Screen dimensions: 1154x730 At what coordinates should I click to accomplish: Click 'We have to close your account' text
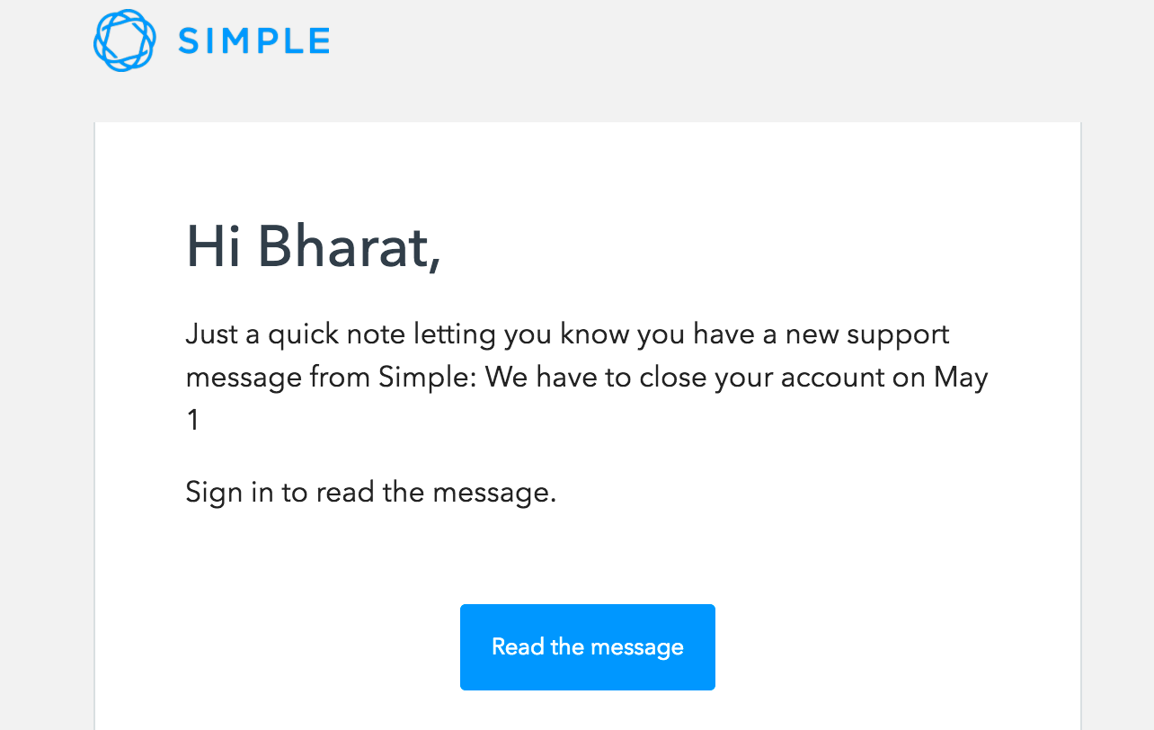[684, 377]
